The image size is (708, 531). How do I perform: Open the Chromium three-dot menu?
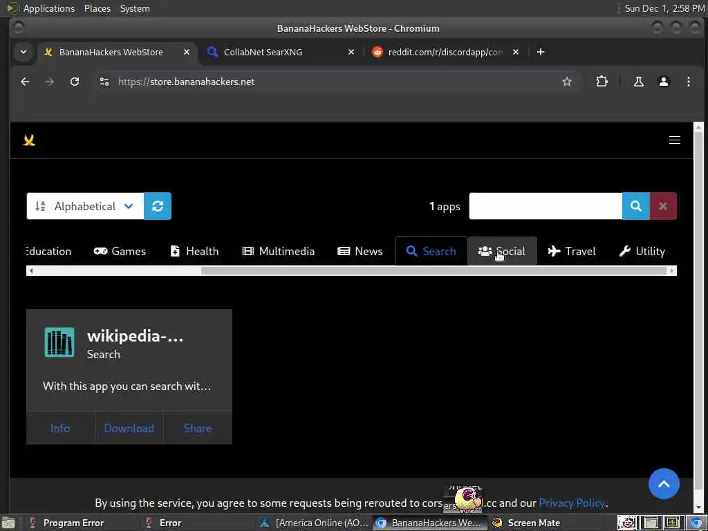(688, 82)
